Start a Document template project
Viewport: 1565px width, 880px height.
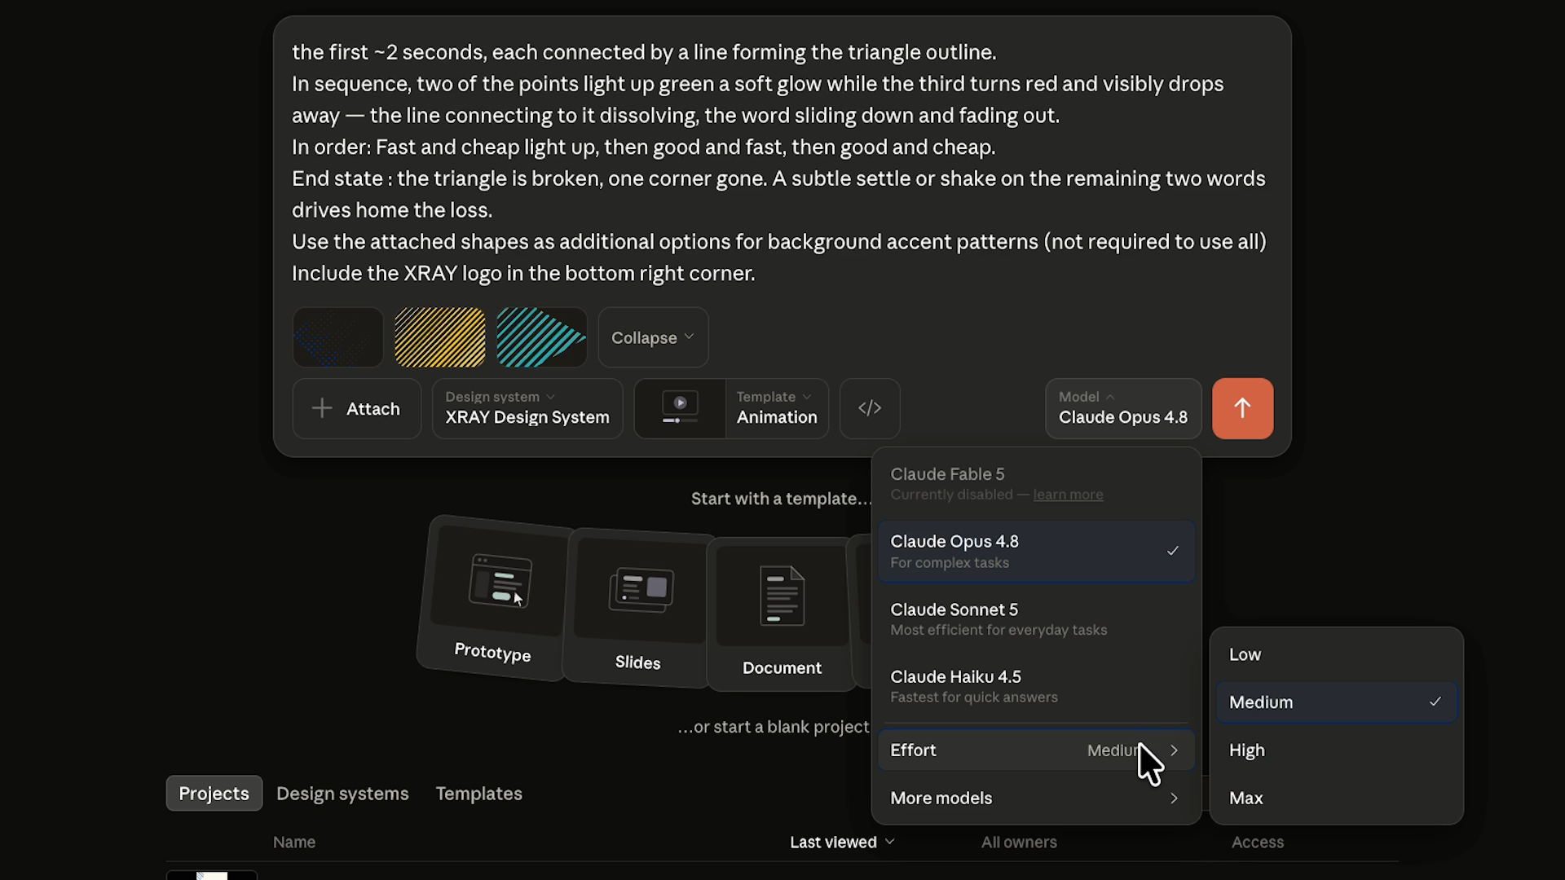(782, 614)
